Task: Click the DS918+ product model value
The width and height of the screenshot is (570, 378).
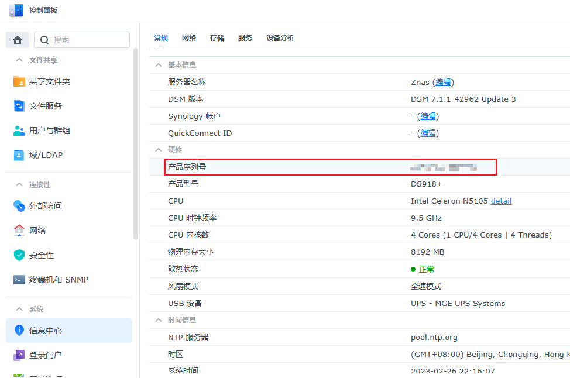Action: (x=427, y=184)
